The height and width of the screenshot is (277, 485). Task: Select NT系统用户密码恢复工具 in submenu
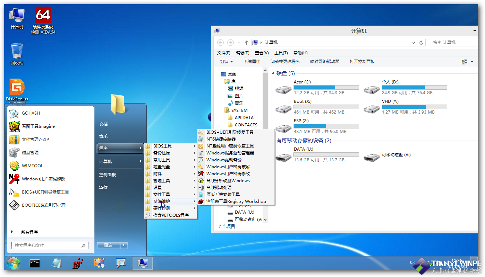point(236,146)
